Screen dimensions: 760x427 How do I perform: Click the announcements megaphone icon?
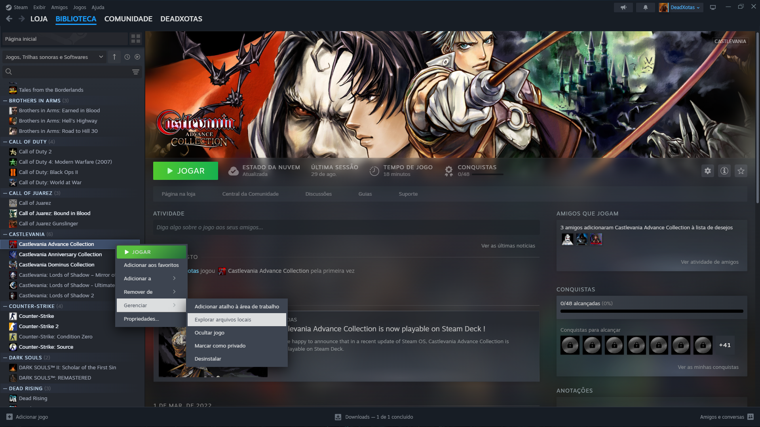point(623,8)
